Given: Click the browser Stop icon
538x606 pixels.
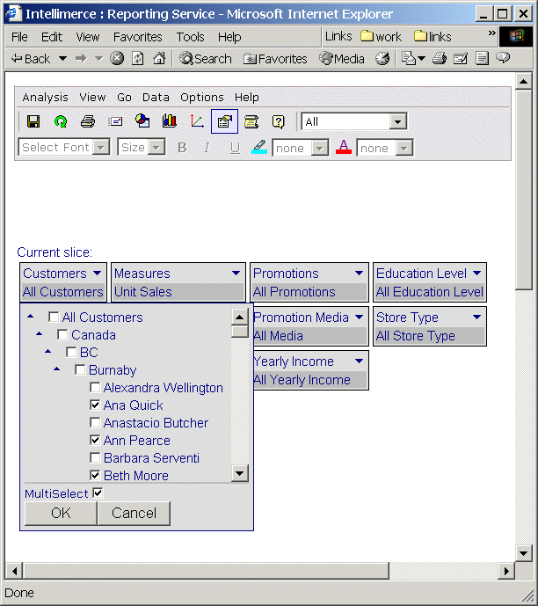Looking at the screenshot, I should pyautogui.click(x=117, y=58).
